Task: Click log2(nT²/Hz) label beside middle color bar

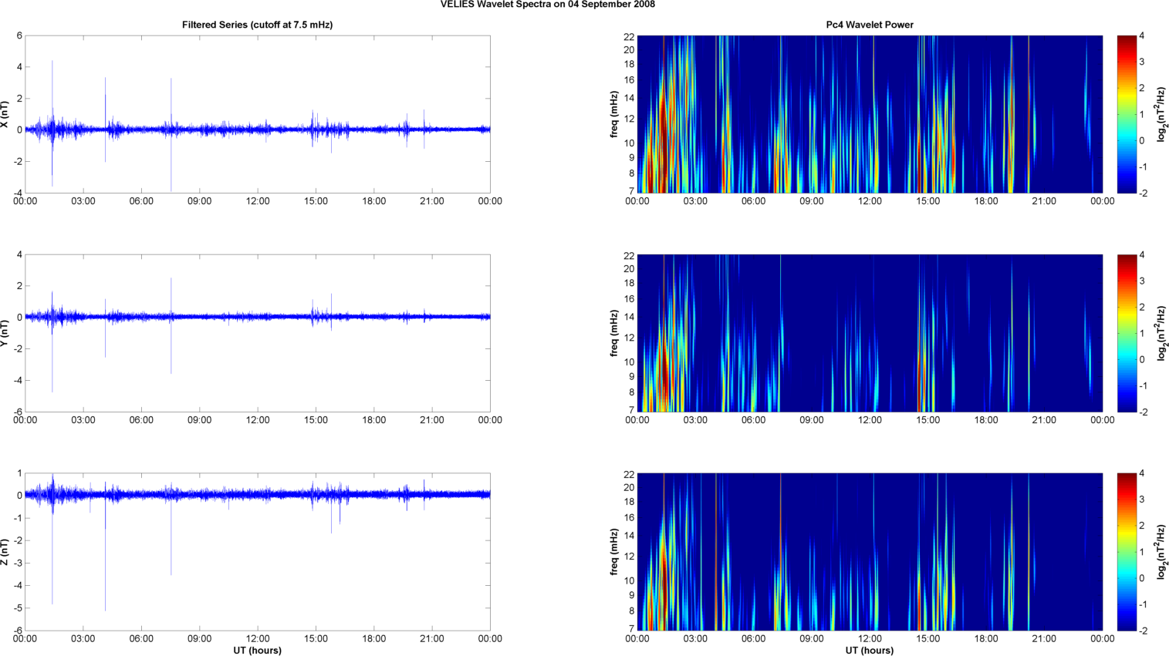Action: 1162,333
